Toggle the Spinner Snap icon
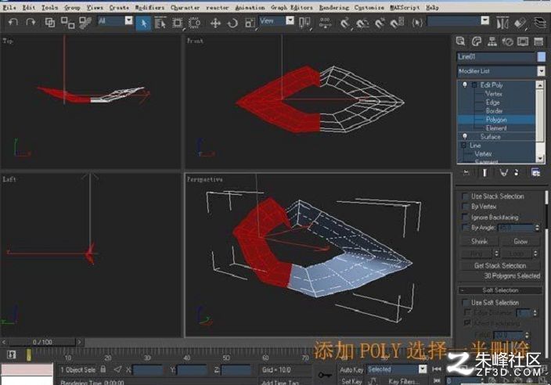The image size is (551, 385). [397, 23]
